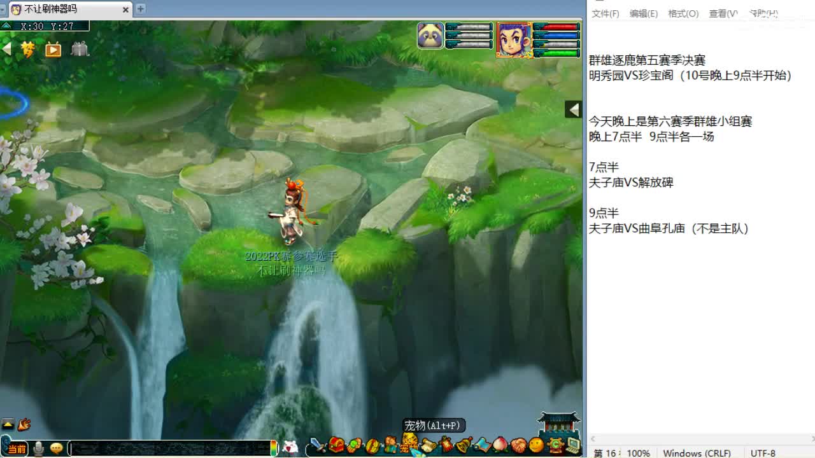Image resolution: width=815 pixels, height=458 pixels.
Task: Click the red tassel banner guild icon
Action: [446, 444]
